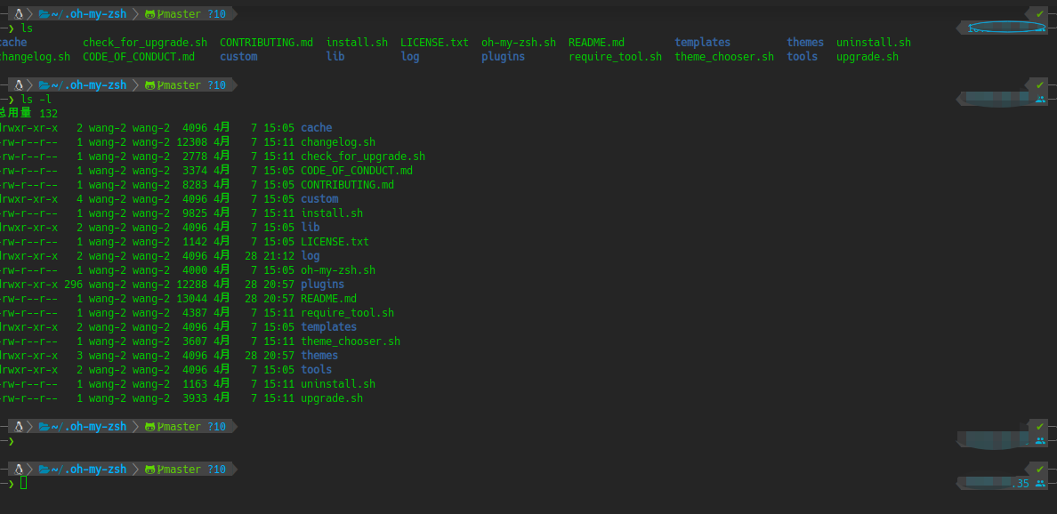Click the penguin icon in the last prompt with the cursor block
This screenshot has width=1057, height=514.
[x=20, y=469]
